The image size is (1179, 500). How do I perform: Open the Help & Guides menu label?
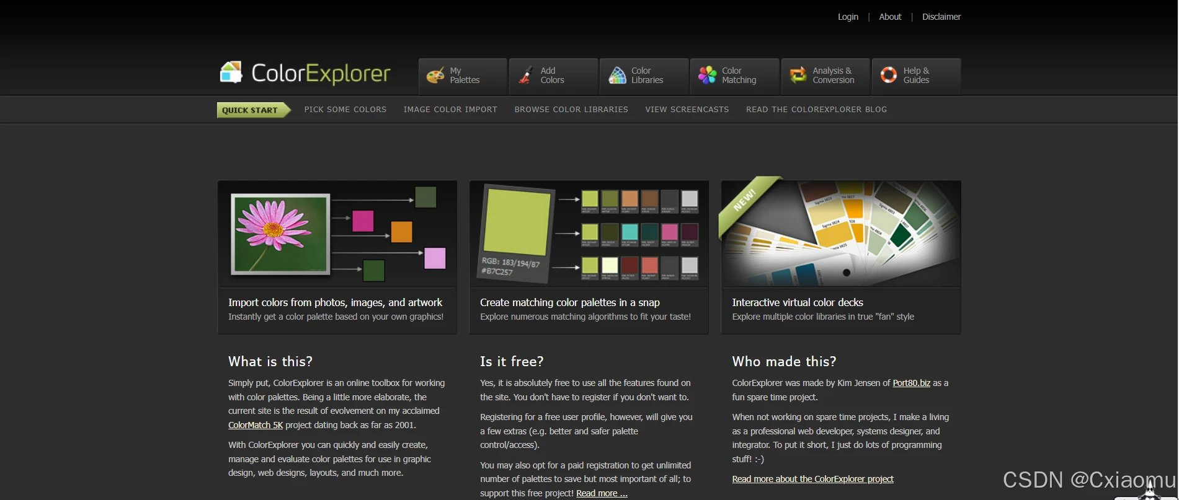click(916, 76)
